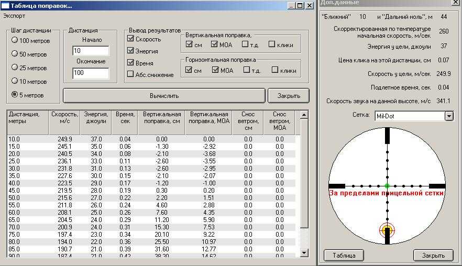Click speed value 245.1 in the table
462x266 pixels.
pos(64,147)
